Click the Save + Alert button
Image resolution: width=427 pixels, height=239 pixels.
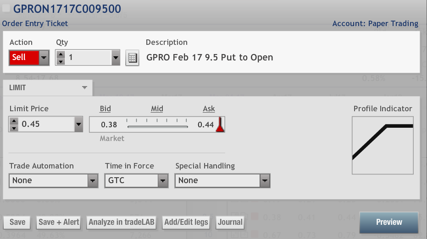tap(59, 223)
